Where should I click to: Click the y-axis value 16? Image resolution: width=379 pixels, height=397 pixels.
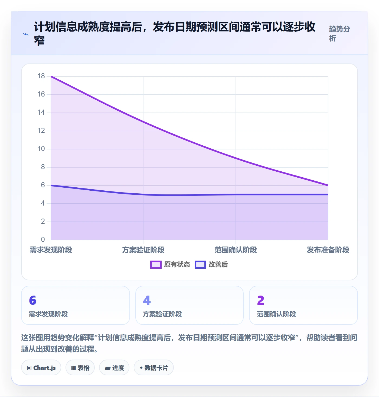click(x=41, y=94)
